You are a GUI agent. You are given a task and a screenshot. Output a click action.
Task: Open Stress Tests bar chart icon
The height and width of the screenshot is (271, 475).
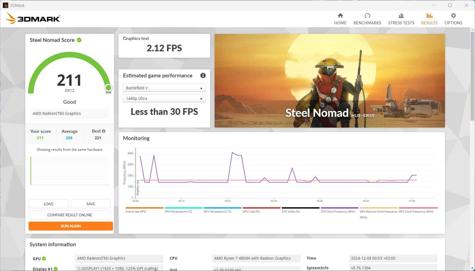(401, 16)
